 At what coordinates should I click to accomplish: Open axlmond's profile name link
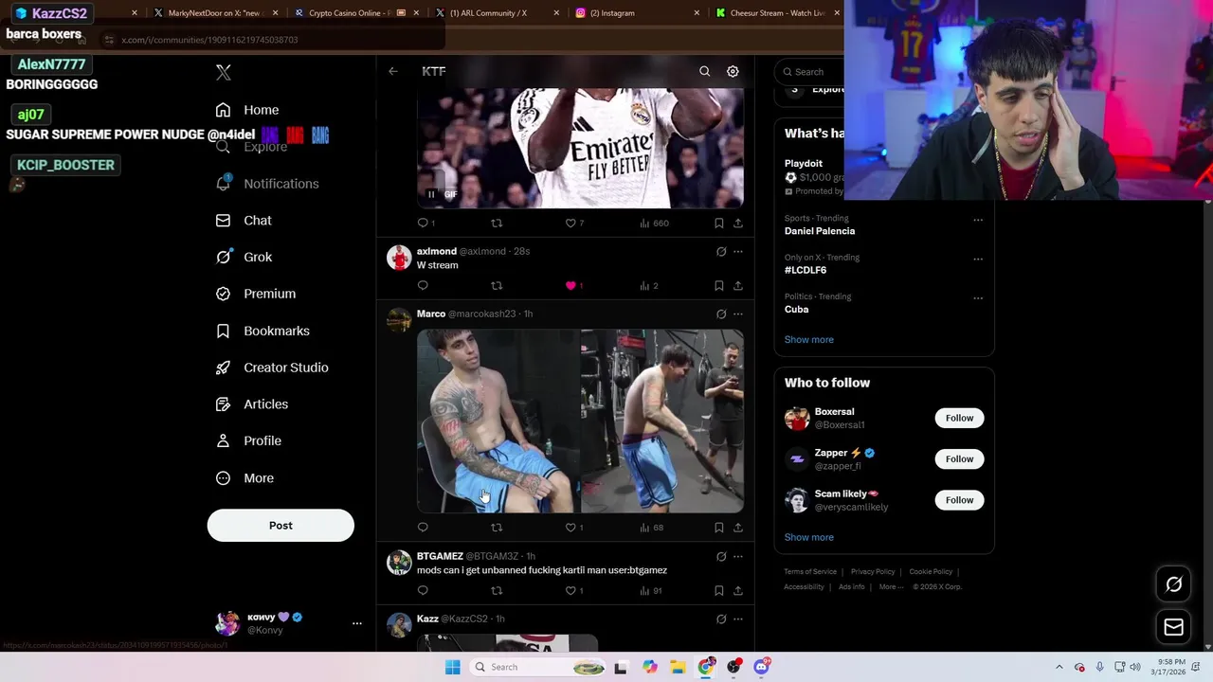coord(437,251)
